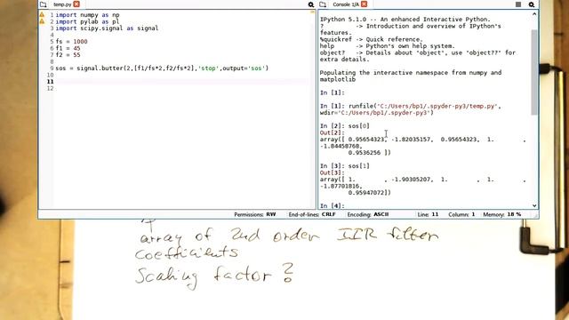569x320 pixels.
Task: Click 'Permissions: RW' in status bar
Action: coord(255,214)
